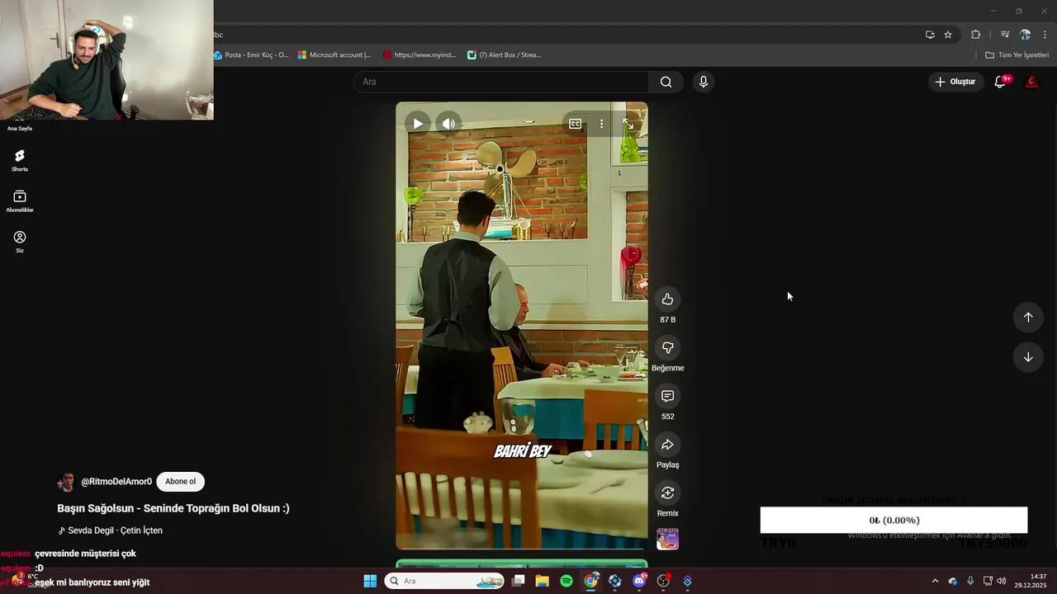Switch to Google Chrome on the taskbar
Viewport: 1057px width, 594px height.
tap(591, 581)
